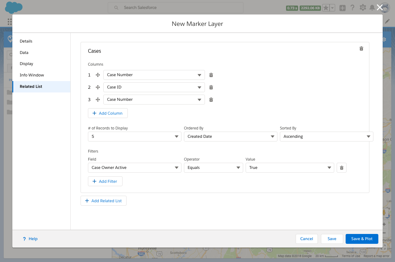
Task: Click the global actions plus icon
Action: tap(343, 8)
